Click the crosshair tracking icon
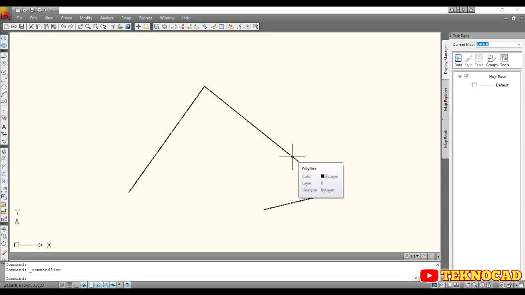This screenshot has height=295, width=525. pyautogui.click(x=138, y=27)
